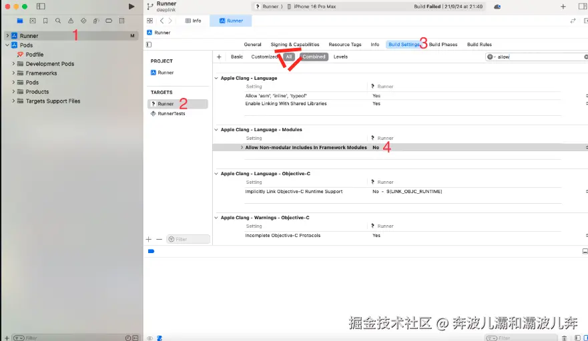Open the Debug navigator icon

pyautogui.click(x=96, y=21)
